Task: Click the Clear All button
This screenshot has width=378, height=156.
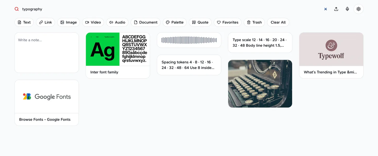Action: (x=278, y=22)
